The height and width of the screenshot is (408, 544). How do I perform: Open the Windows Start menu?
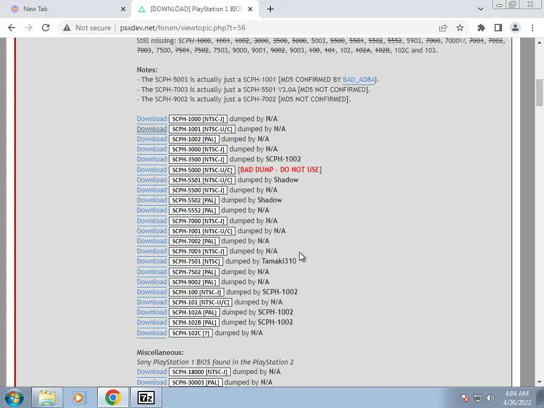click(x=14, y=397)
